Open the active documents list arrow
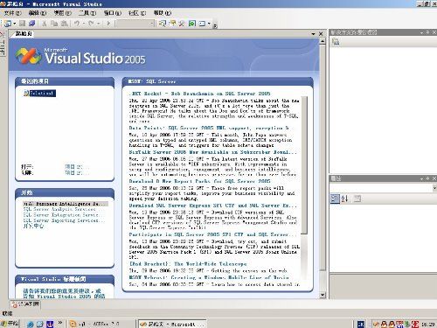The width and height of the screenshot is (437, 328). point(314,34)
